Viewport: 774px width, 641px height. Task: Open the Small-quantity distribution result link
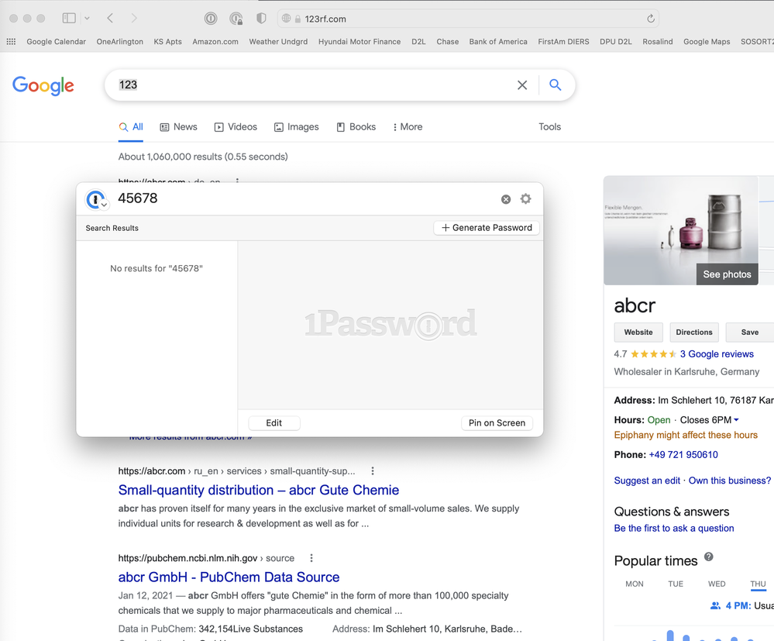pos(258,490)
